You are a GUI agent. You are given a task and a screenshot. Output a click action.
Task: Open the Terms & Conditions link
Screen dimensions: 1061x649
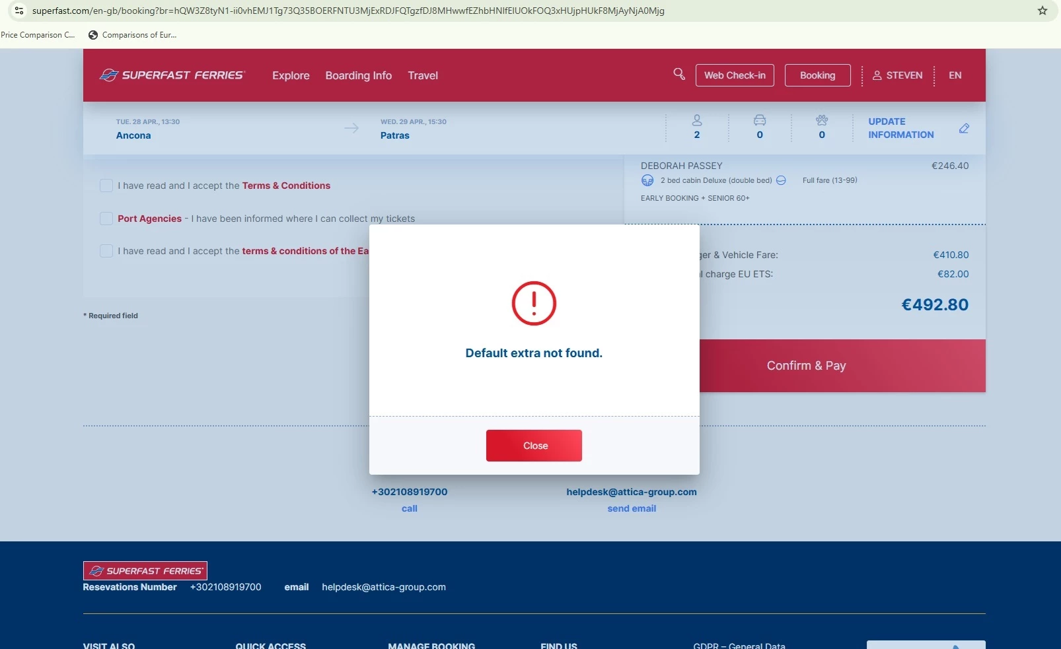(286, 186)
